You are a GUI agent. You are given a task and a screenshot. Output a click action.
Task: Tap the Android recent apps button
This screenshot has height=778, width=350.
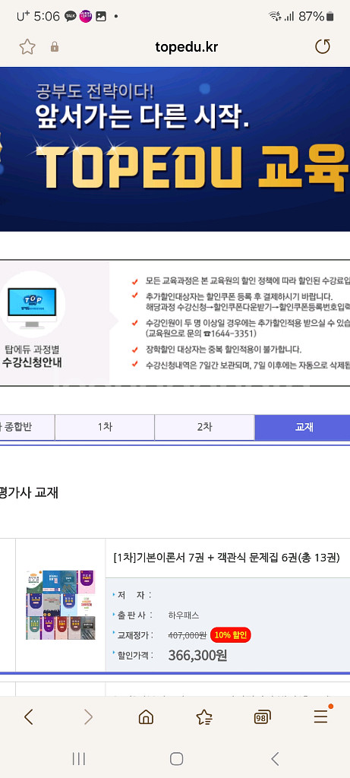coord(79,759)
